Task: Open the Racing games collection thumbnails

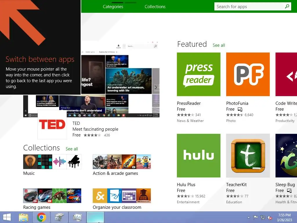Action: (x=52, y=196)
